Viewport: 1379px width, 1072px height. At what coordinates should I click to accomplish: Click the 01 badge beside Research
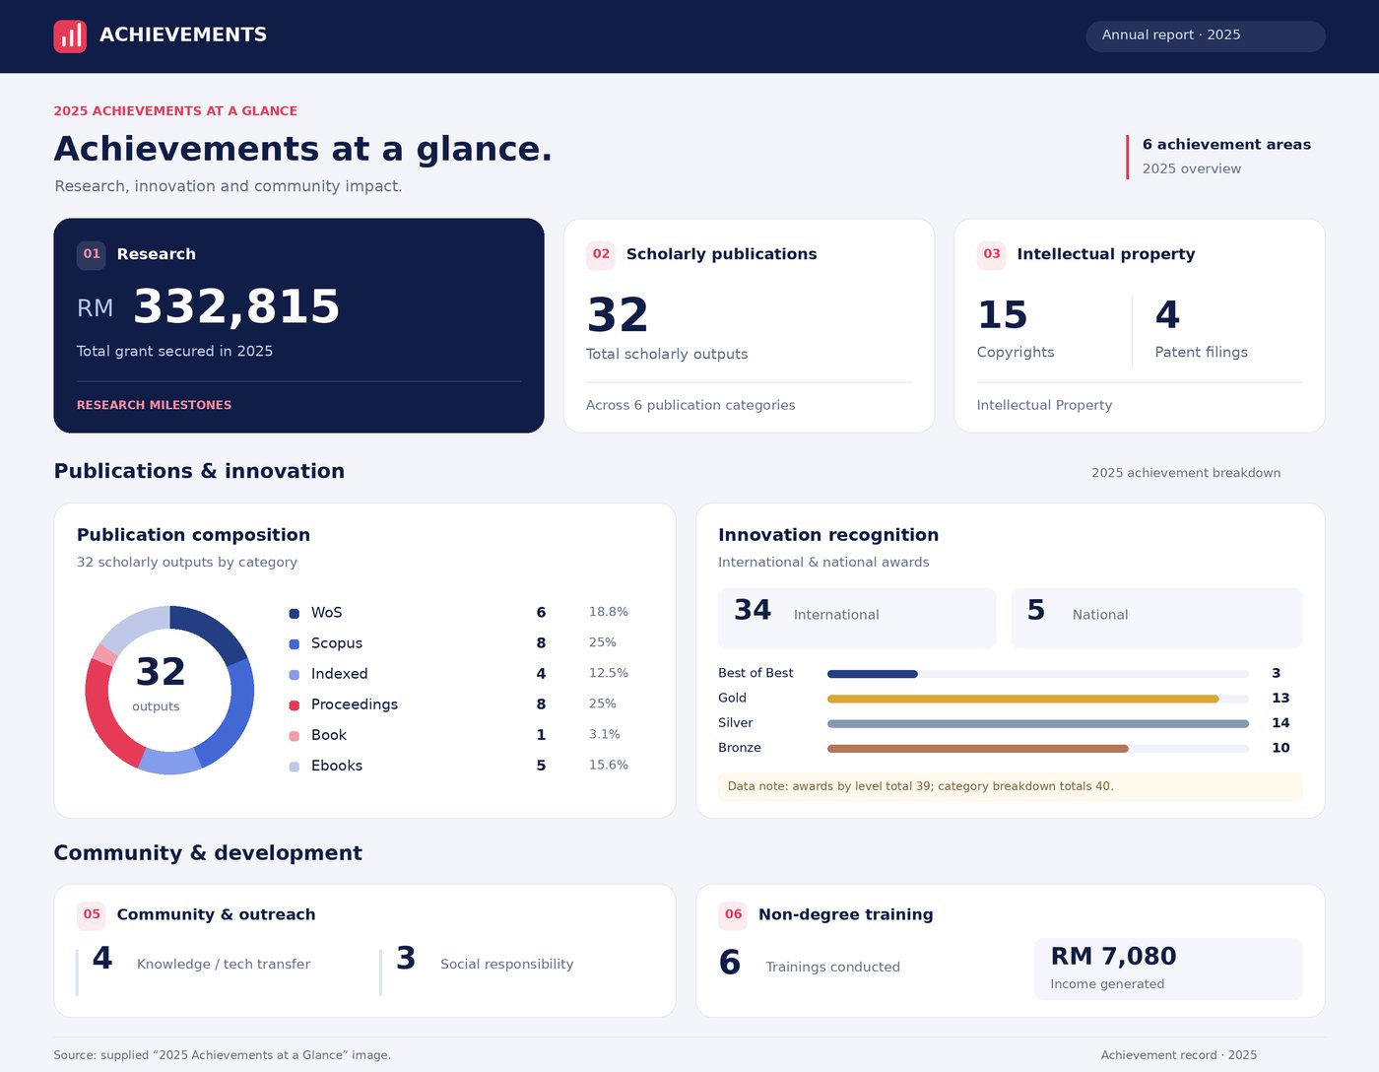point(92,254)
